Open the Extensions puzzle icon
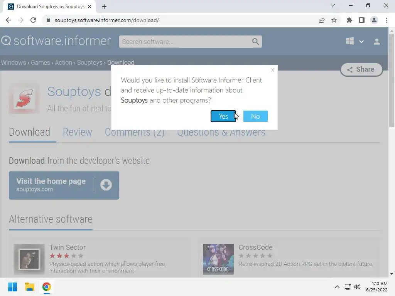This screenshot has height=296, width=395. 349,20
